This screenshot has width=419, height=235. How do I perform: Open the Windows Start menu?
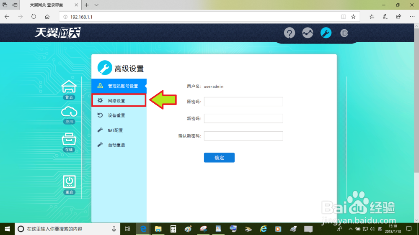pos(7,229)
